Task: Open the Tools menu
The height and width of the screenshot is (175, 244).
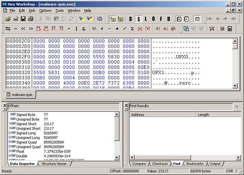Action: pyautogui.click(x=60, y=11)
